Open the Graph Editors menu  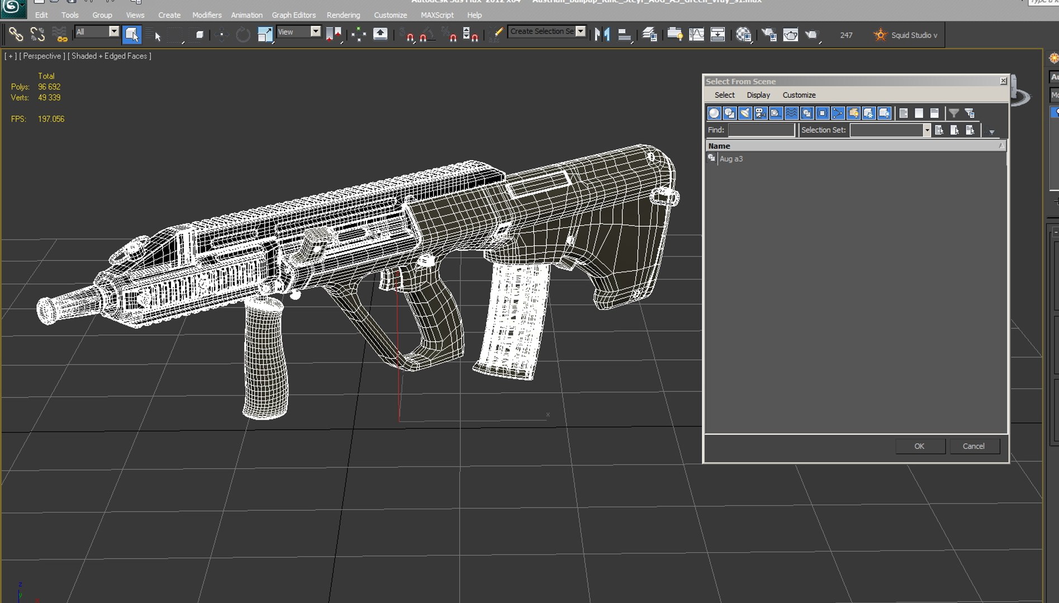[294, 15]
